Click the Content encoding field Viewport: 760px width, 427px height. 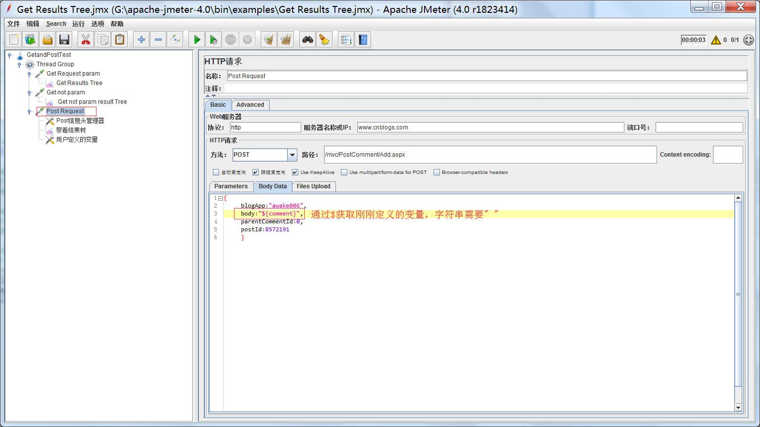pos(728,155)
